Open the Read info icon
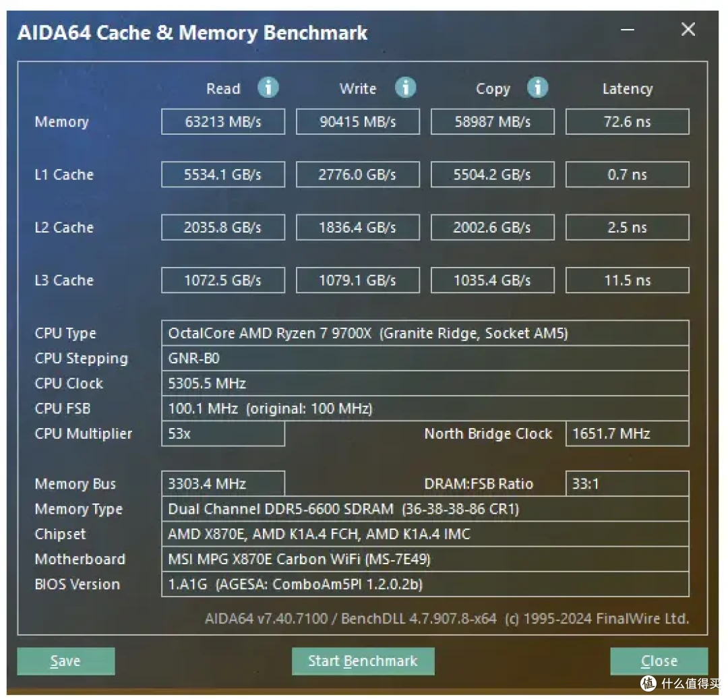Viewport: 728px width, 699px height. 268,87
